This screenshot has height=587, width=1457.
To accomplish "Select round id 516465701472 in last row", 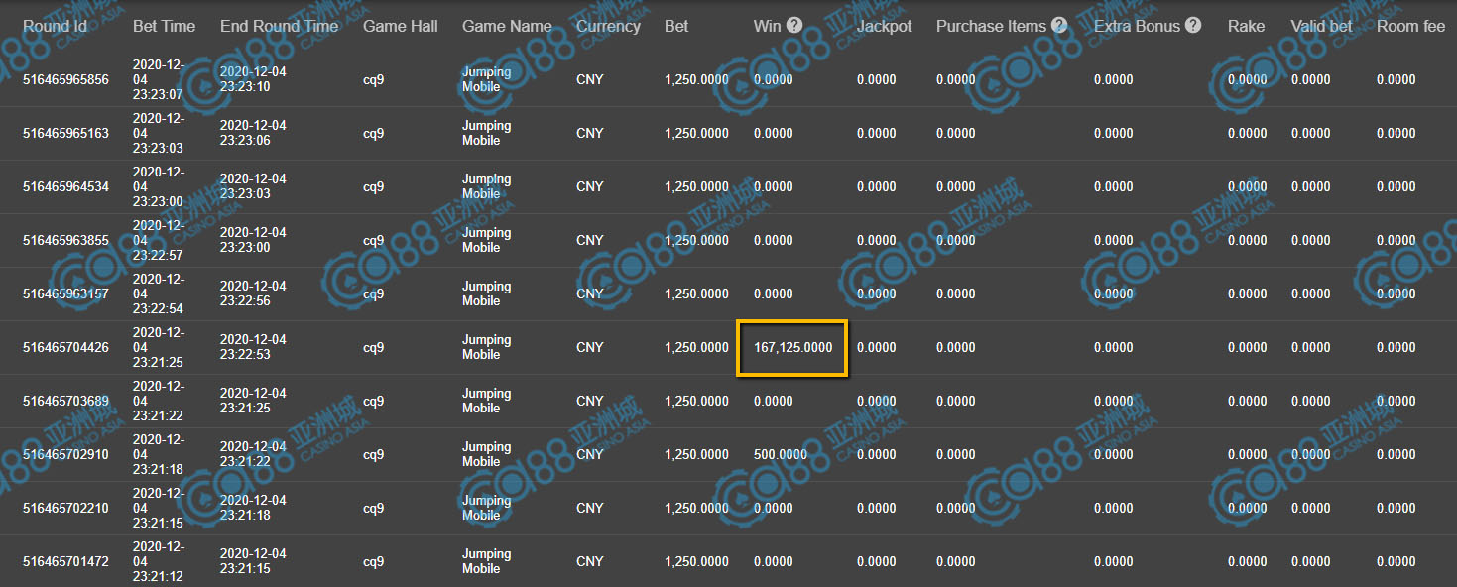I will [x=65, y=562].
